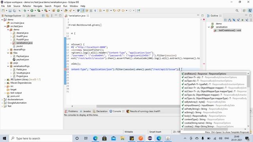The height and width of the screenshot is (142, 253).
Task: Open the Navigate menu
Action: (x=38, y=6)
